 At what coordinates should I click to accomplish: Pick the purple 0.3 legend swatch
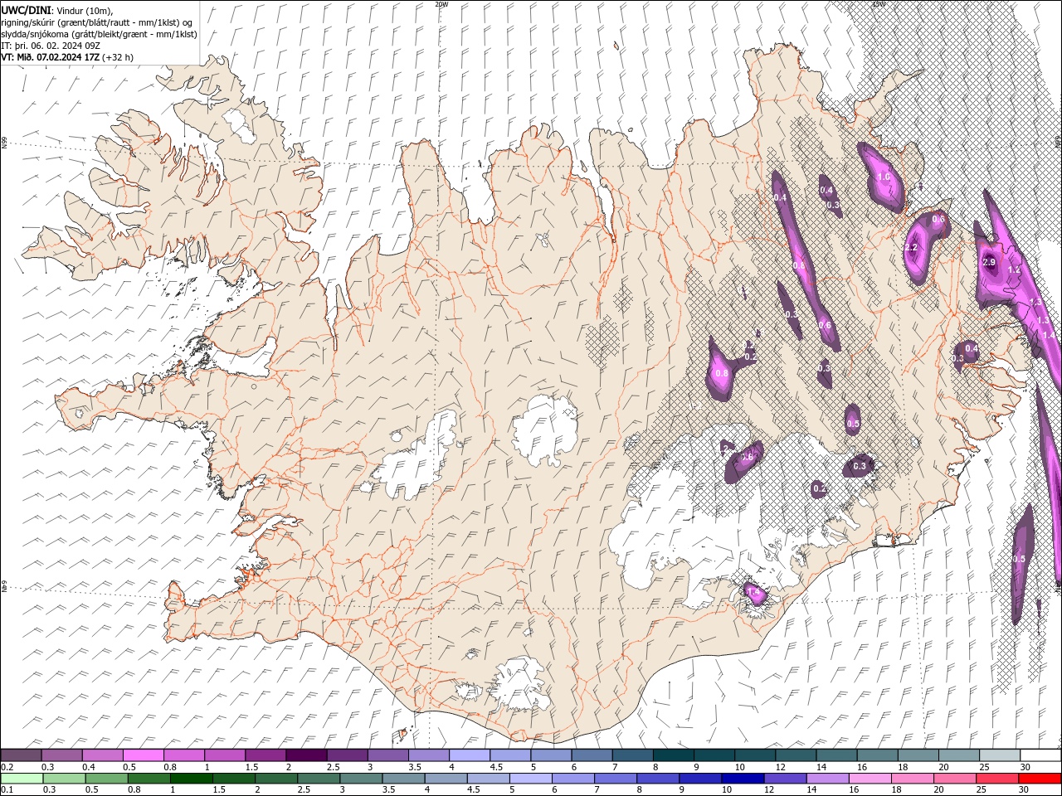(61, 755)
